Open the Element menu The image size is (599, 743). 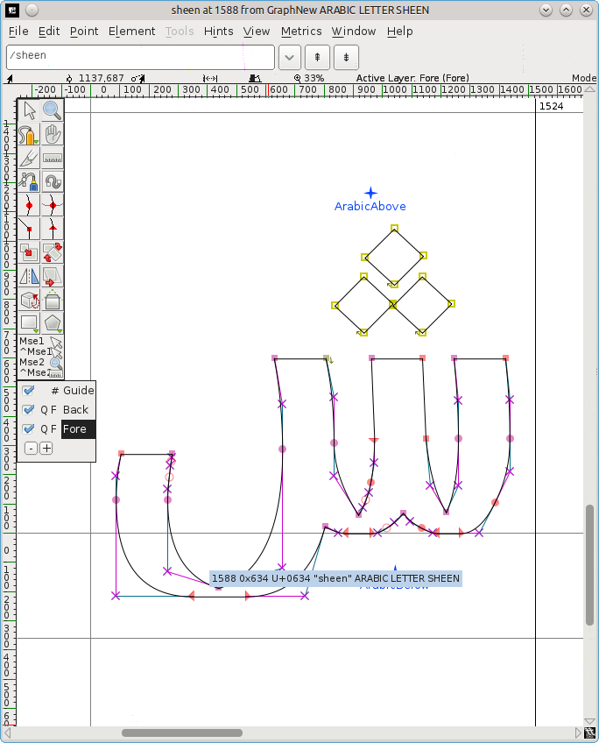coord(131,31)
